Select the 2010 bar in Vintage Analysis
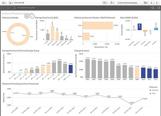161x116 pixels. click(143, 73)
